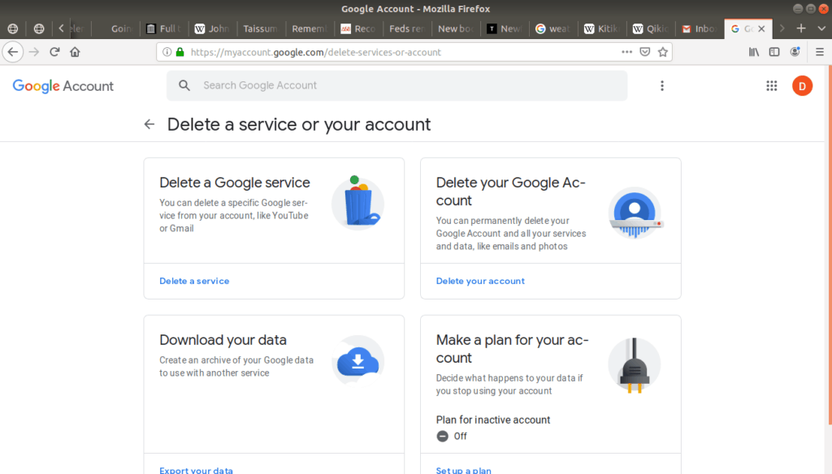Viewport: 832px width, 474px height.
Task: Click the search magnifier icon
Action: (x=184, y=85)
